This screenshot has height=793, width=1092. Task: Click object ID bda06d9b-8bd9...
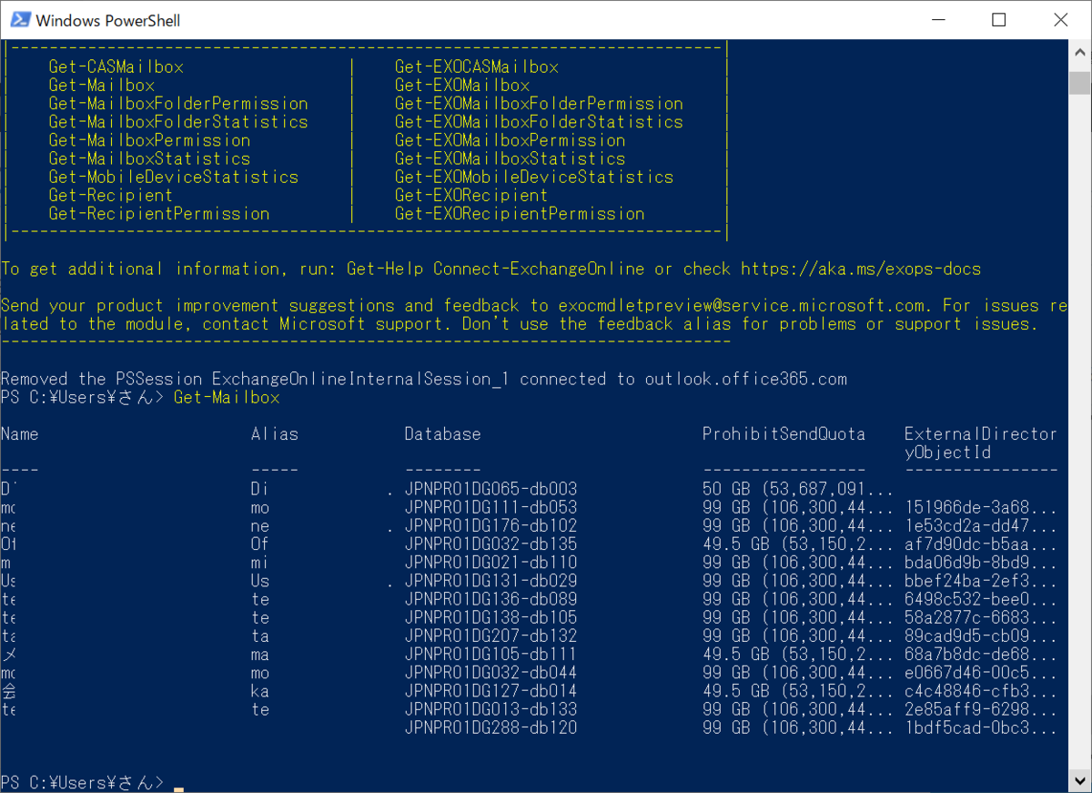[981, 563]
